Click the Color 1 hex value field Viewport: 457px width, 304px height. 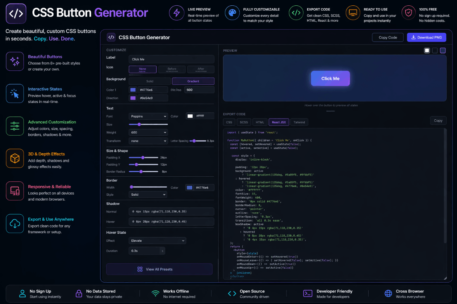tap(153, 90)
